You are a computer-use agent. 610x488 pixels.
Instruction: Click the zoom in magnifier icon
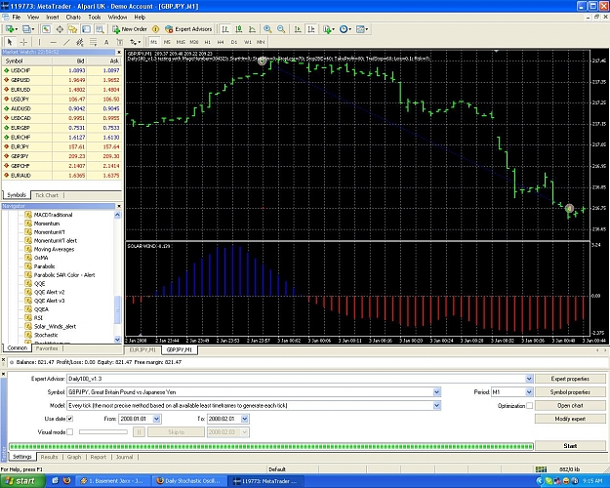(x=267, y=29)
